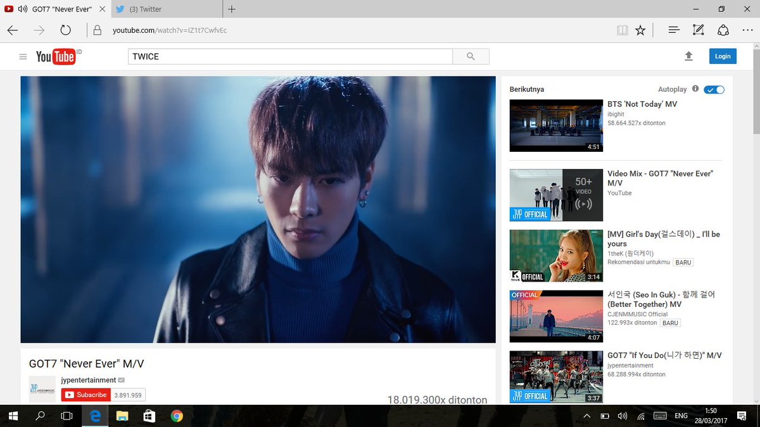Click the YouTube search field with TWICE
This screenshot has width=760, height=427.
click(290, 56)
